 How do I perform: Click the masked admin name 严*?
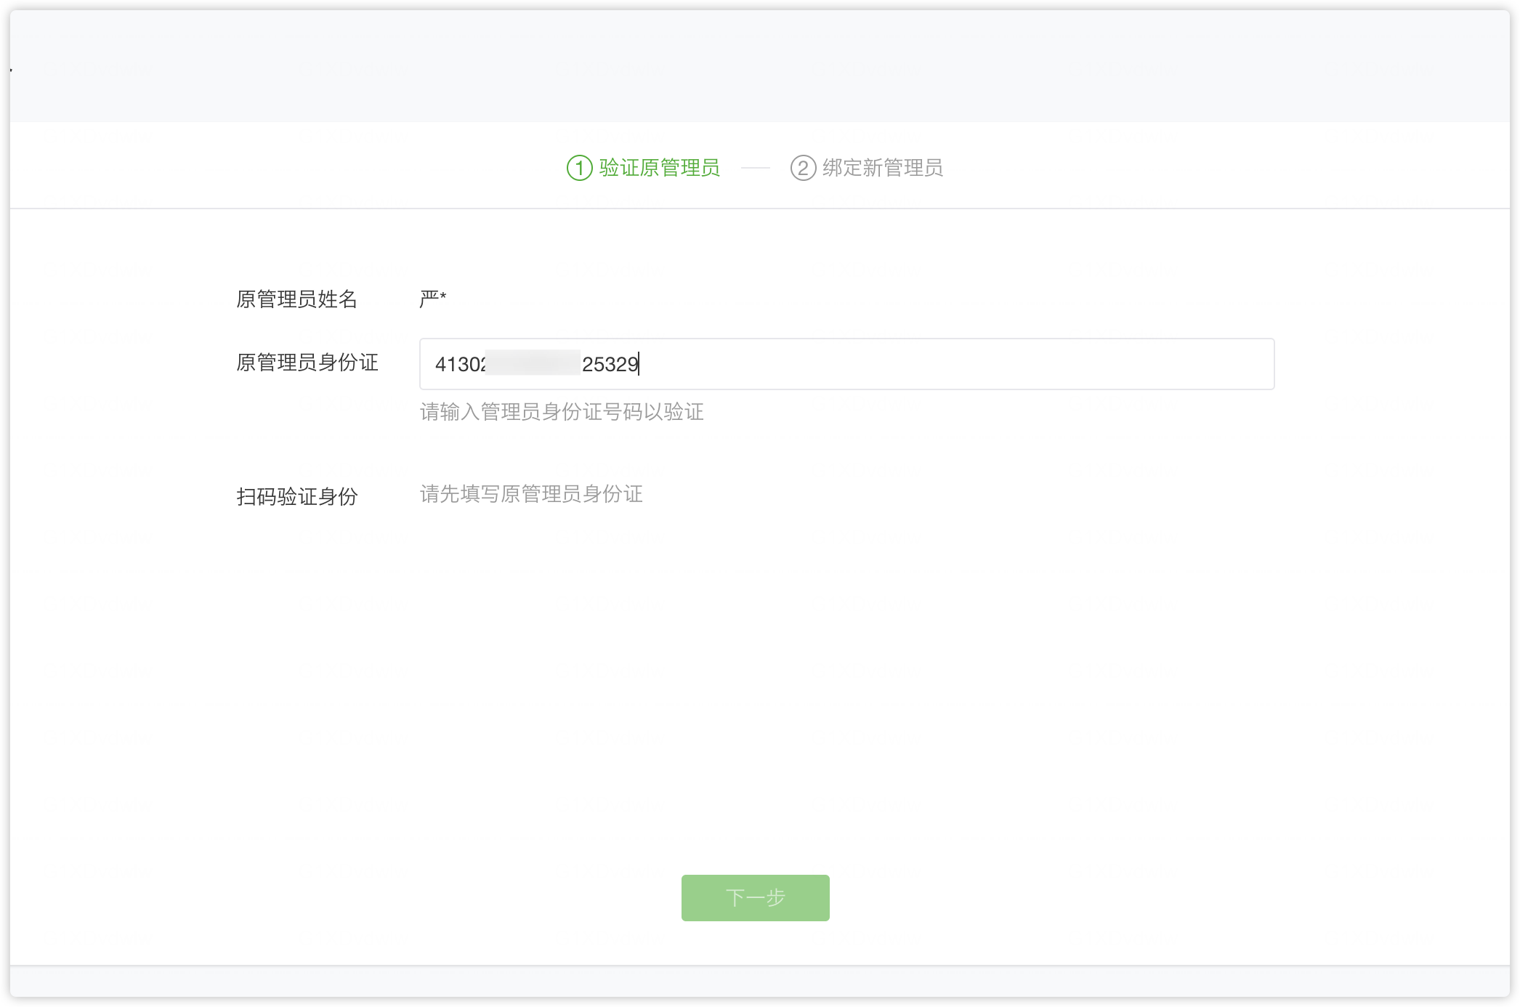coord(432,299)
